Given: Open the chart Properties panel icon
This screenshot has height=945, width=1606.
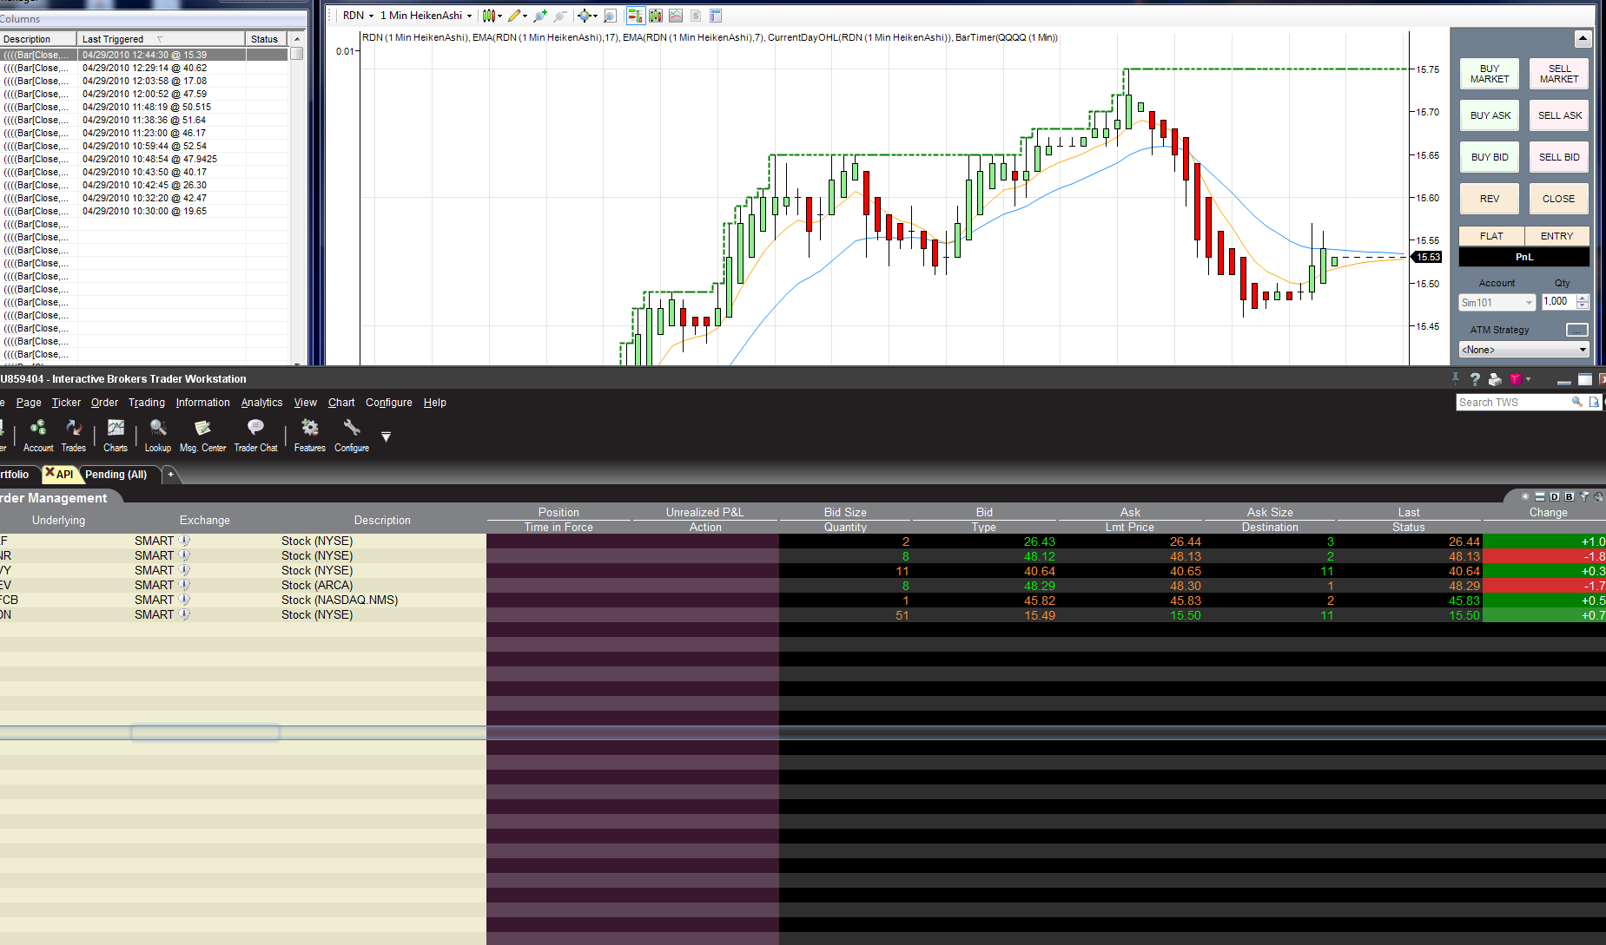Looking at the screenshot, I should pos(716,16).
